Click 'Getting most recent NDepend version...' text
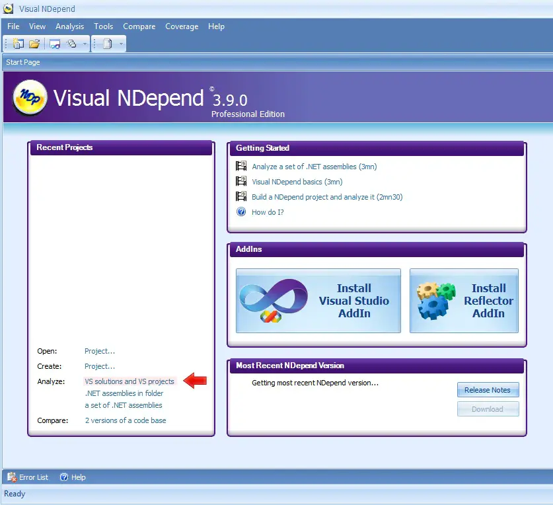This screenshot has height=505, width=553. click(315, 383)
